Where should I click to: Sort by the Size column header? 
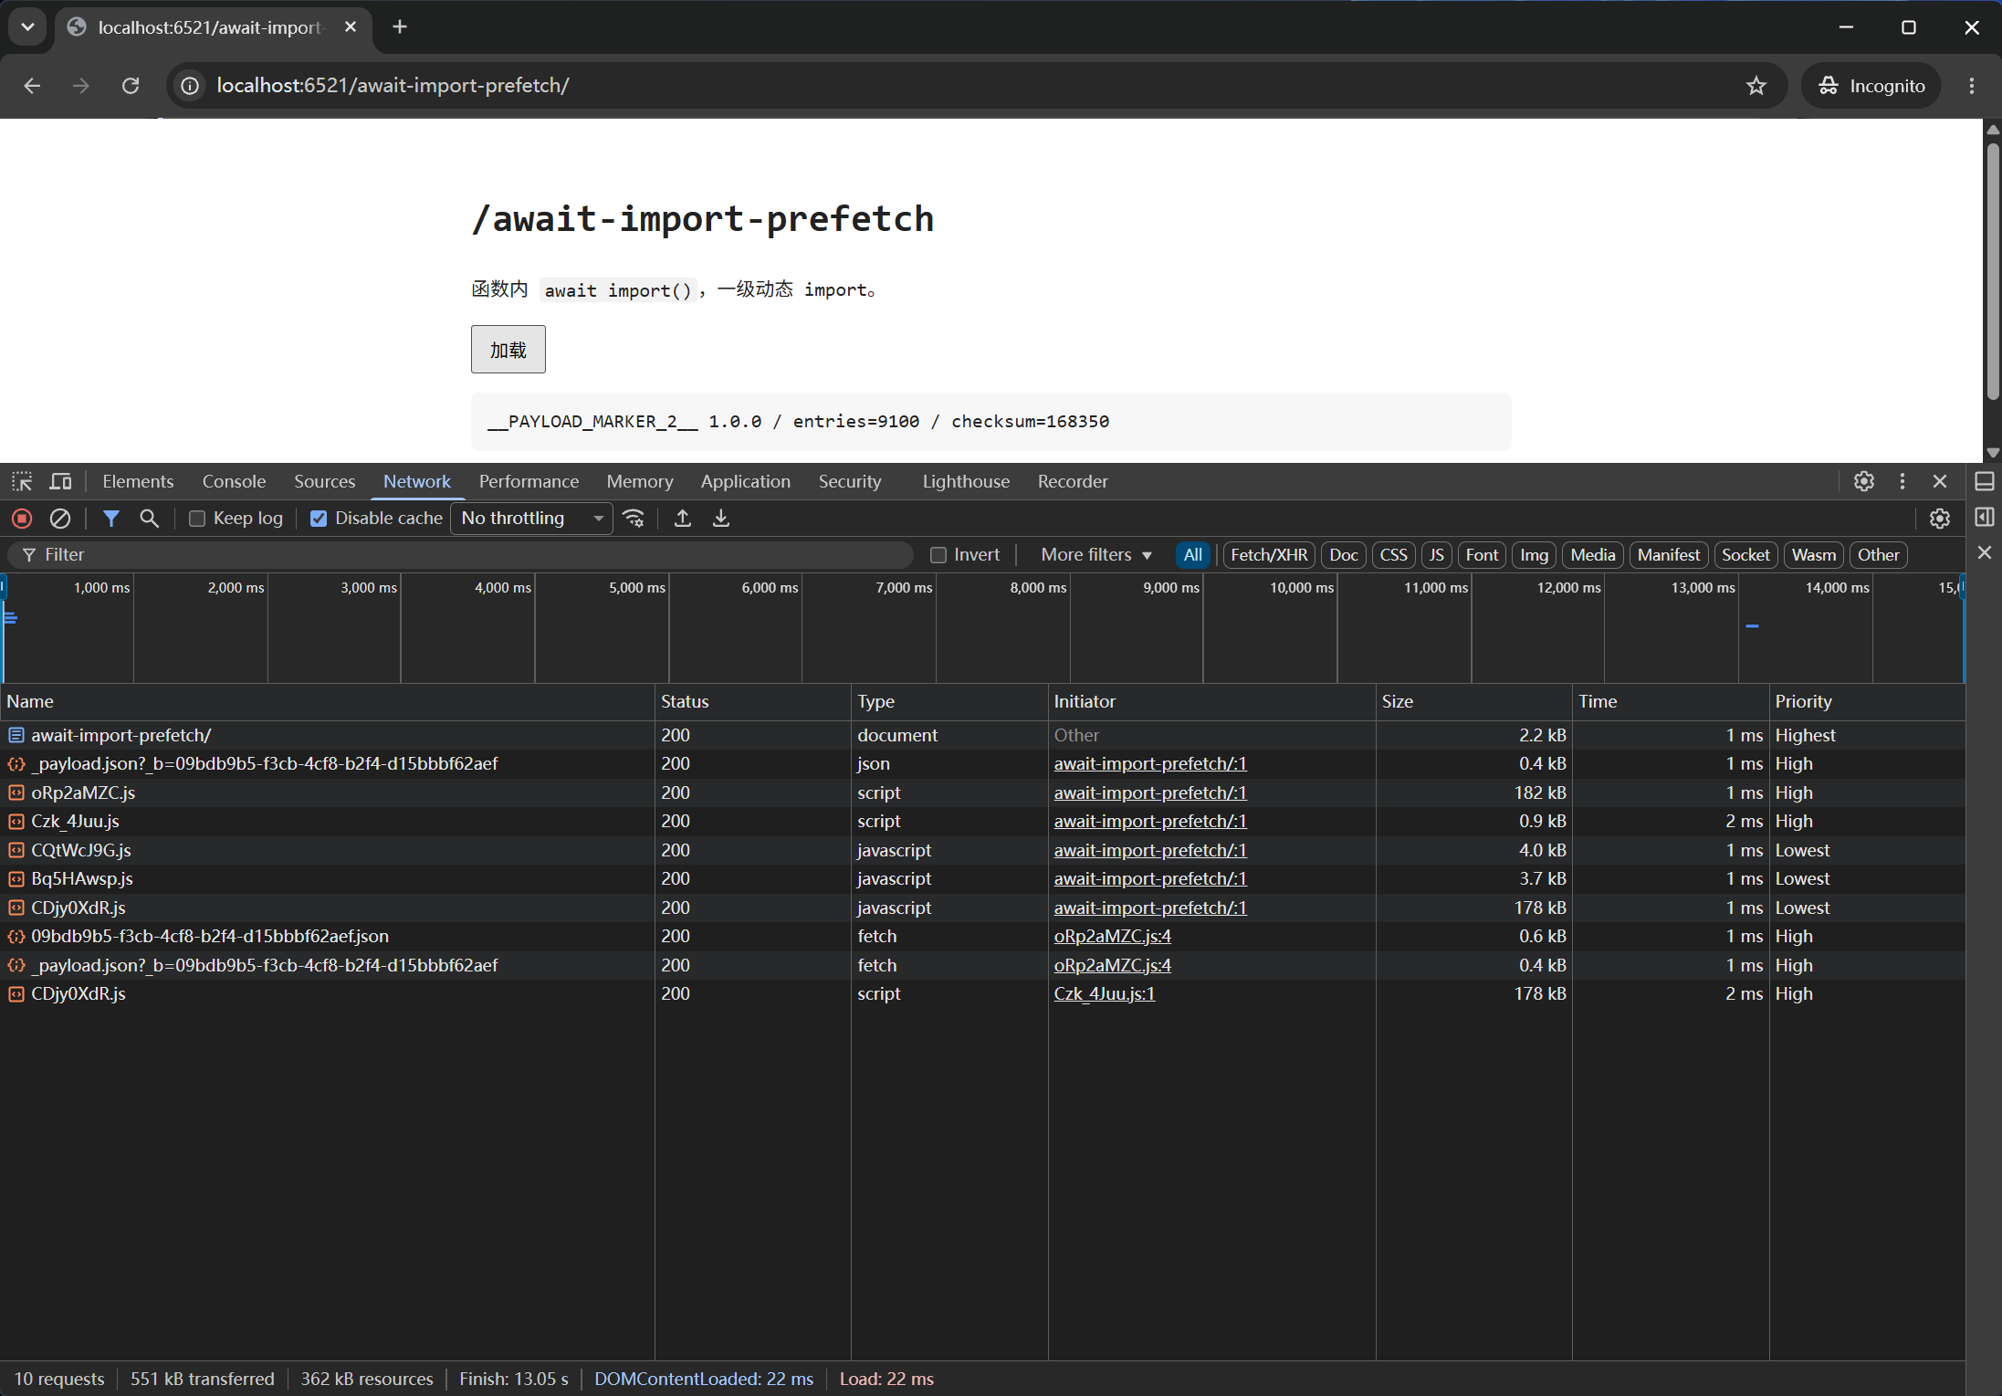(x=1473, y=701)
